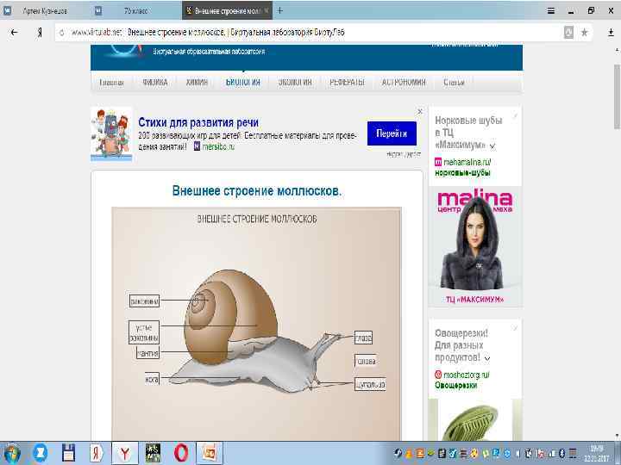This screenshot has width=621, height=465.
Task: Open the 'Биология' site menu item
Action: click(x=242, y=83)
